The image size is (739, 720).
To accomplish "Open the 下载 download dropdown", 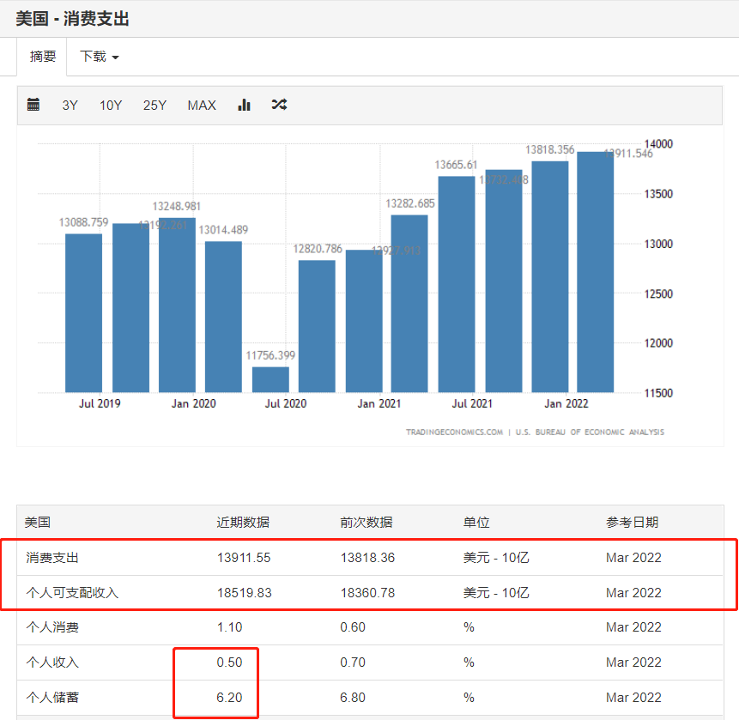I will click(x=92, y=57).
